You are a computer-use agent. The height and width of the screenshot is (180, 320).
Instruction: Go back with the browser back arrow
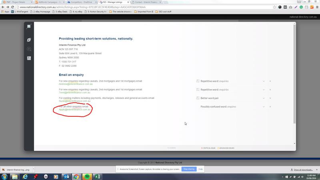coord(3,7)
